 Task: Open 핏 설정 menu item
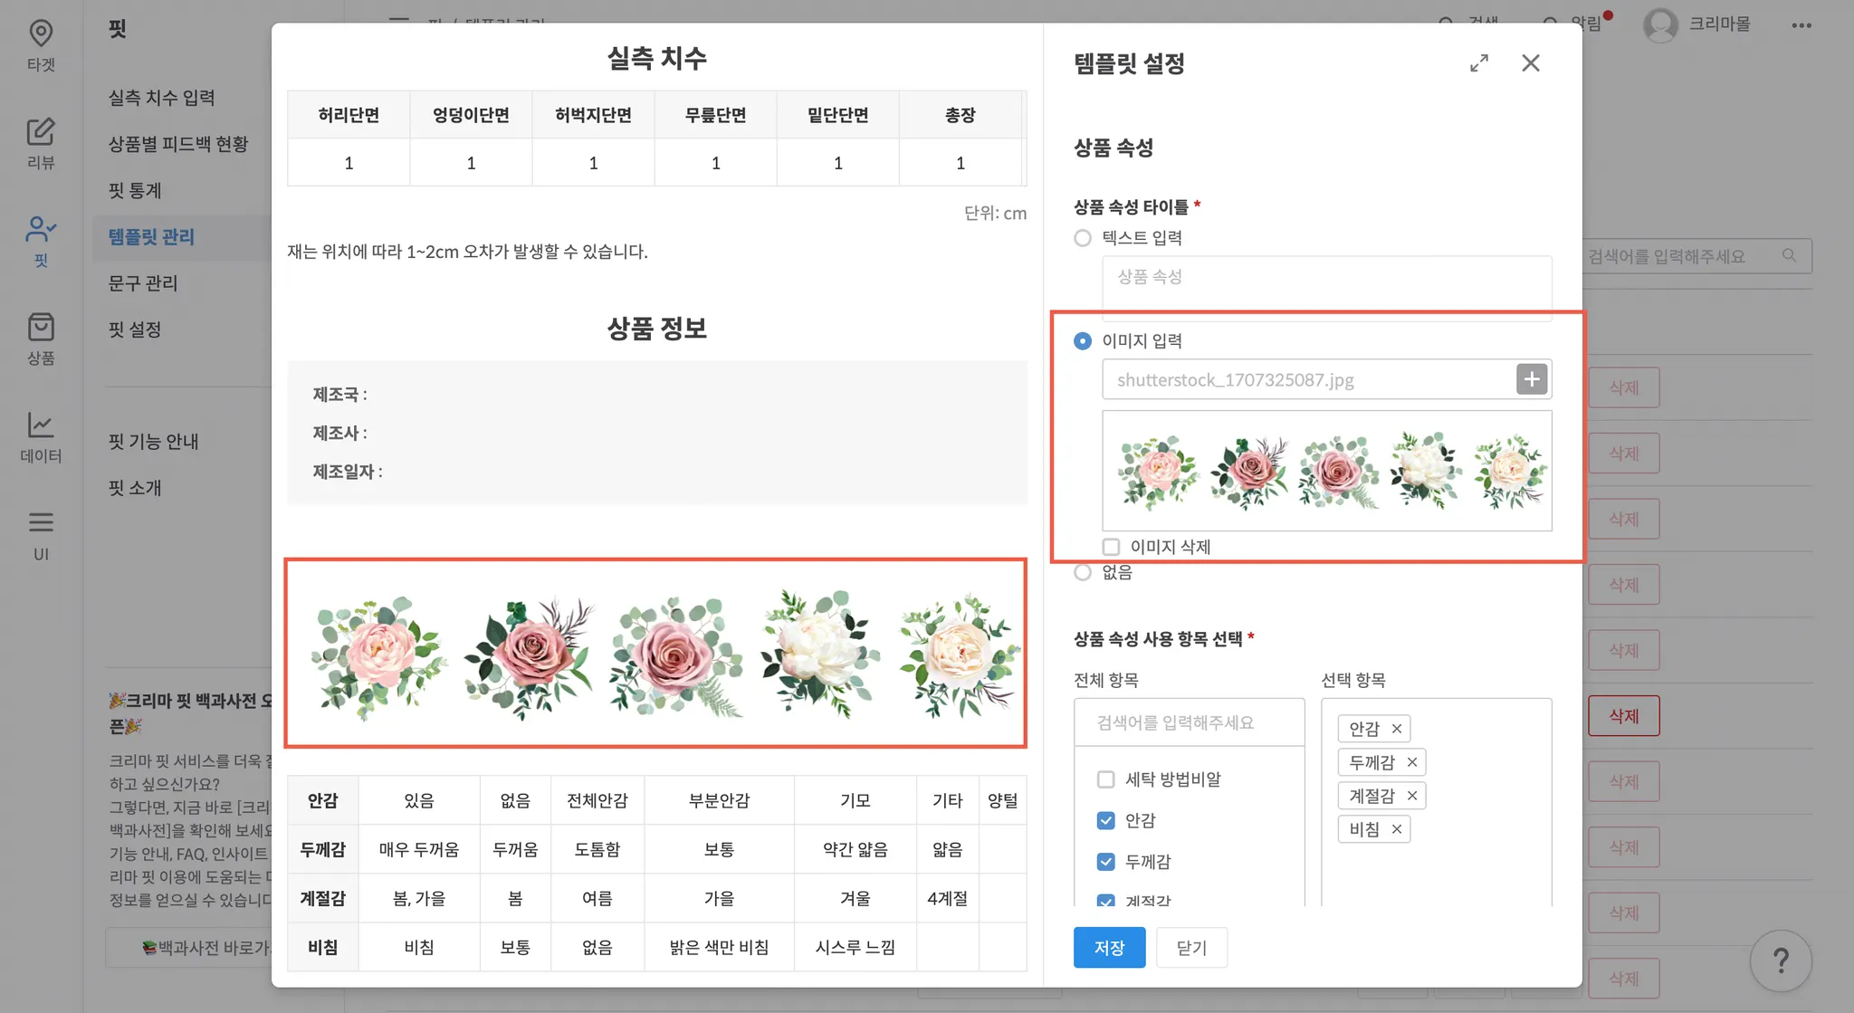[135, 330]
